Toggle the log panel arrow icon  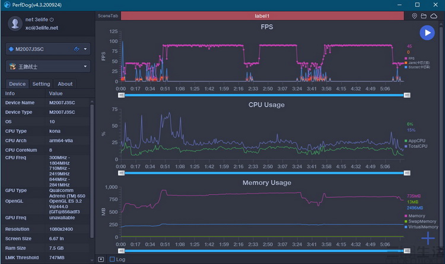[101, 259]
